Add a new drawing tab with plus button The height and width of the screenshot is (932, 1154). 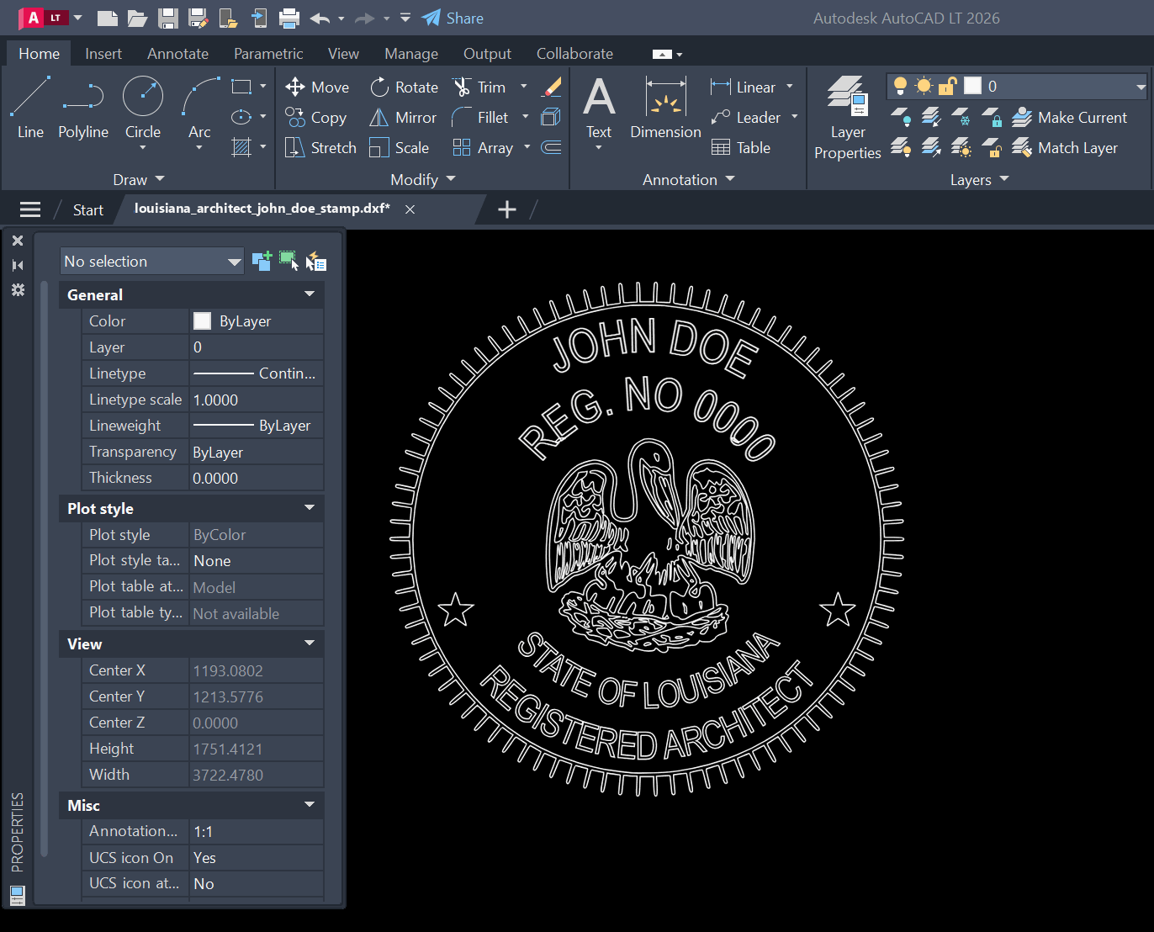507,209
